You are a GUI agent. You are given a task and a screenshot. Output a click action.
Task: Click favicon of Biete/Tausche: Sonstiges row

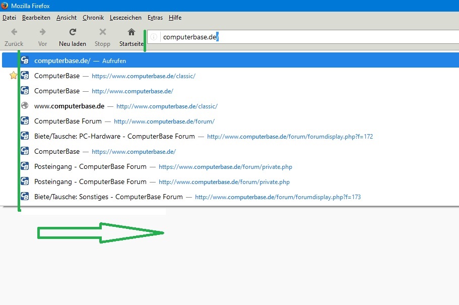pos(25,196)
